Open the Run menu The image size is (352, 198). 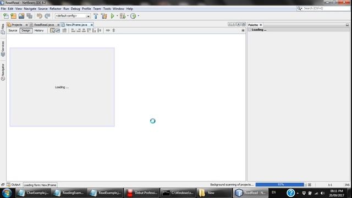point(66,9)
